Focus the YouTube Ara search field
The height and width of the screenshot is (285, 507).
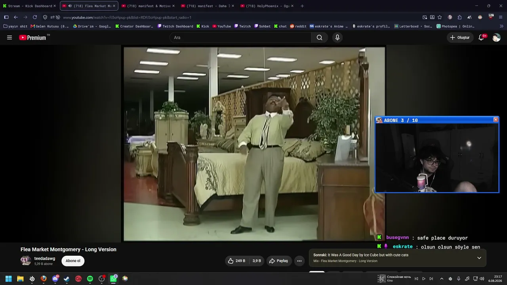pos(240,38)
